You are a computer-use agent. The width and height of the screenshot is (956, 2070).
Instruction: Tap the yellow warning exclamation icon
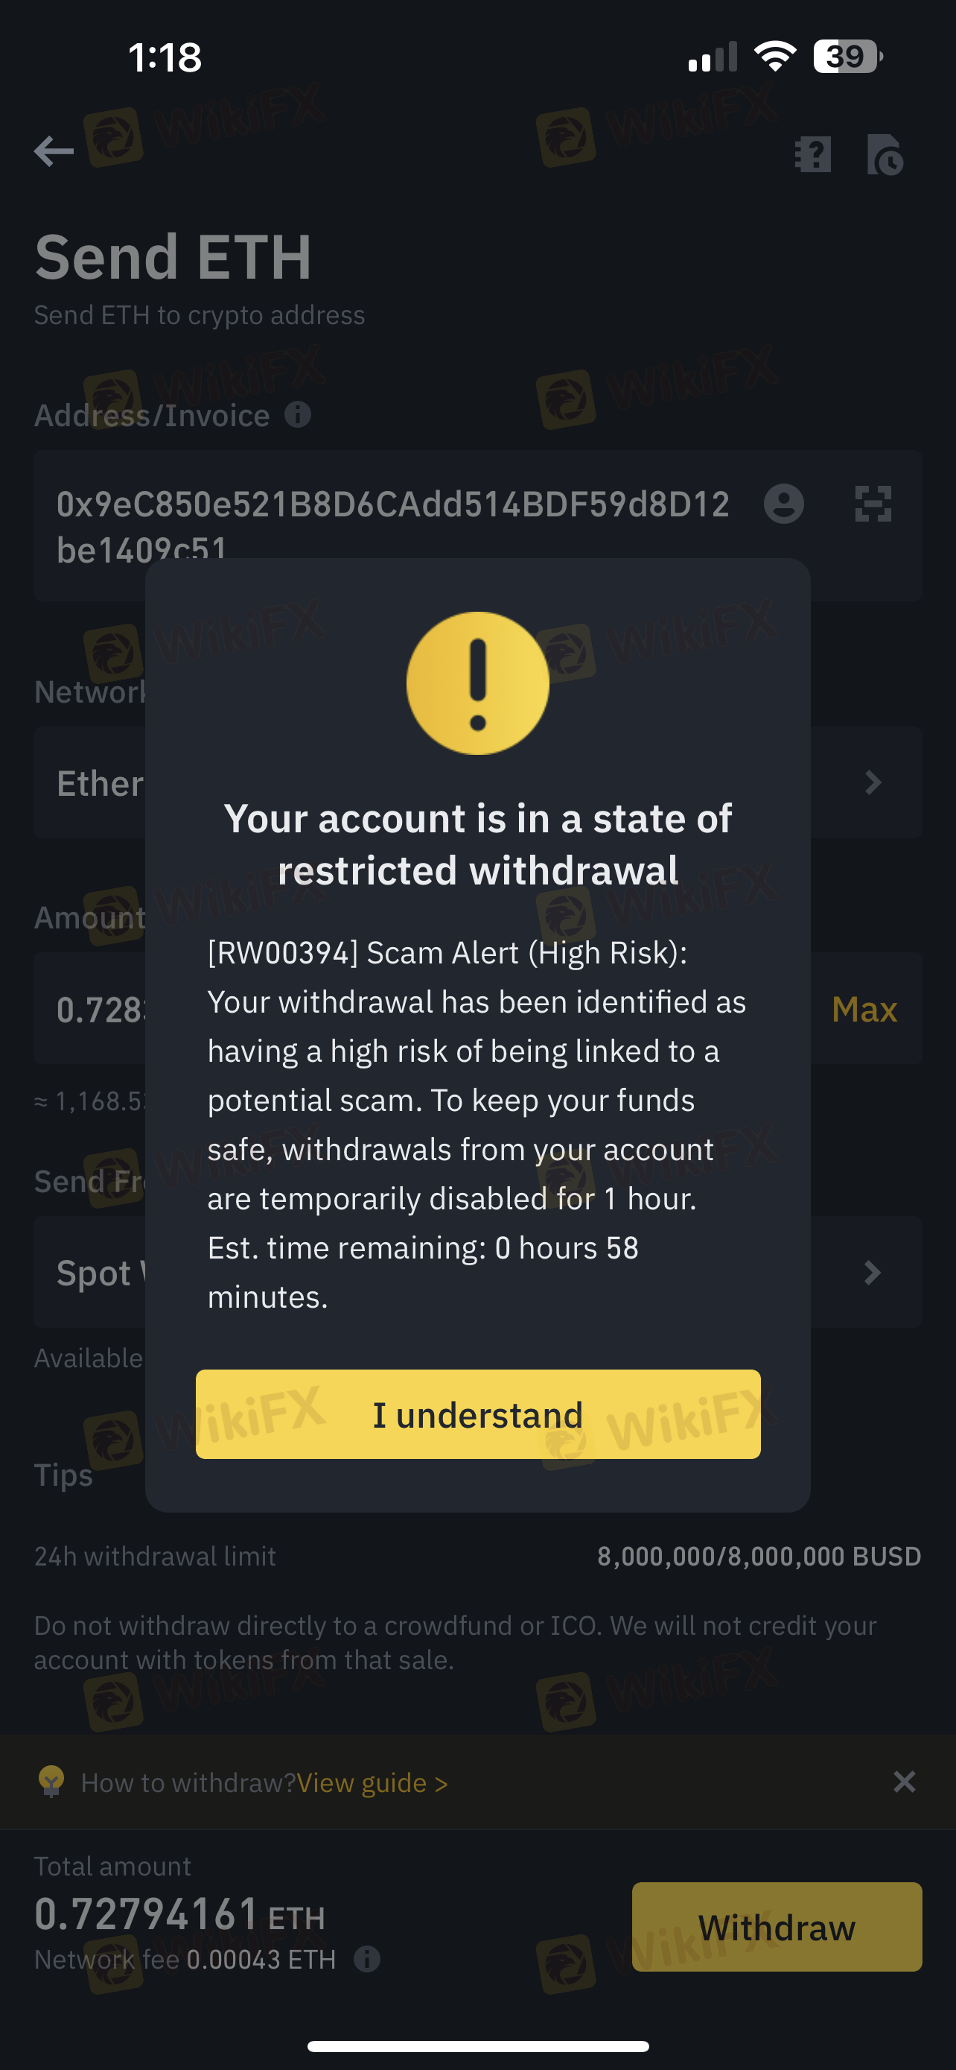tap(477, 683)
